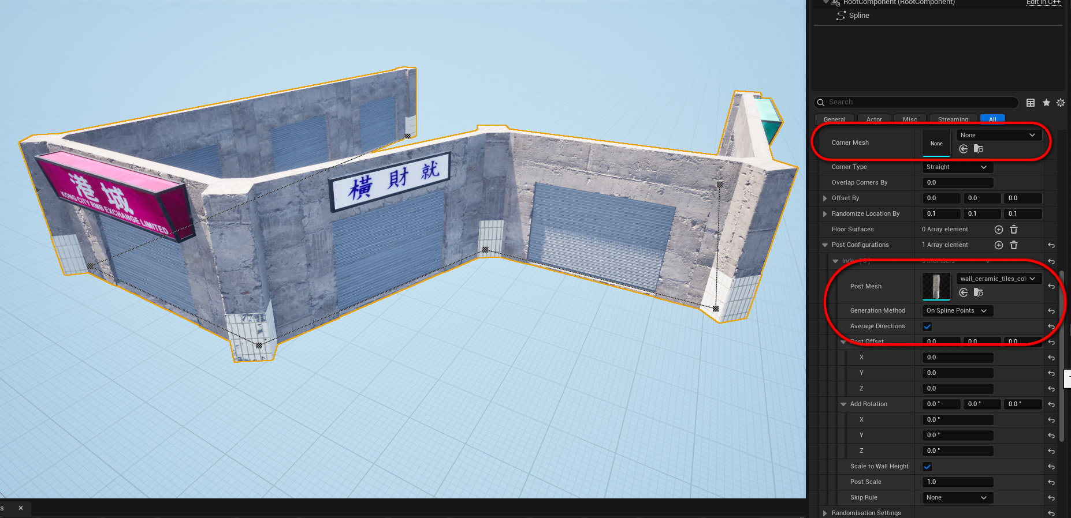The width and height of the screenshot is (1071, 518).
Task: Add element to Post Configurations array
Action: click(999, 245)
